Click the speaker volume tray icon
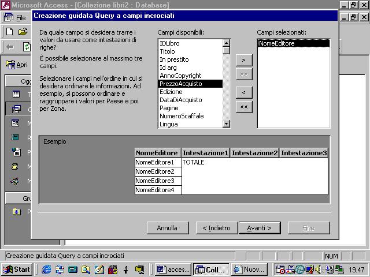Image resolution: width=370 pixels, height=277 pixels. [x=318, y=269]
